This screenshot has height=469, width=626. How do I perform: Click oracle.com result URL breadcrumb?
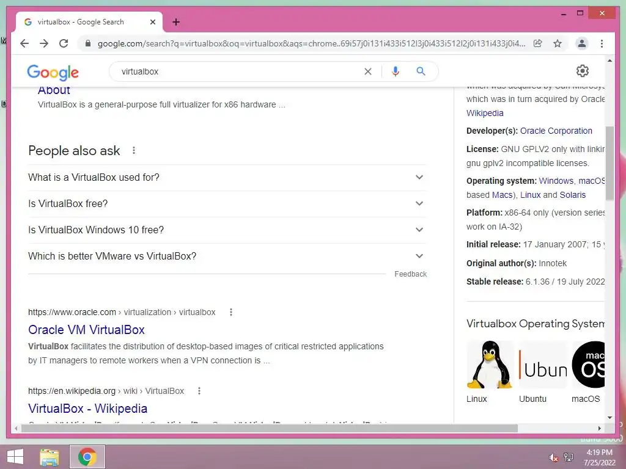(122, 312)
